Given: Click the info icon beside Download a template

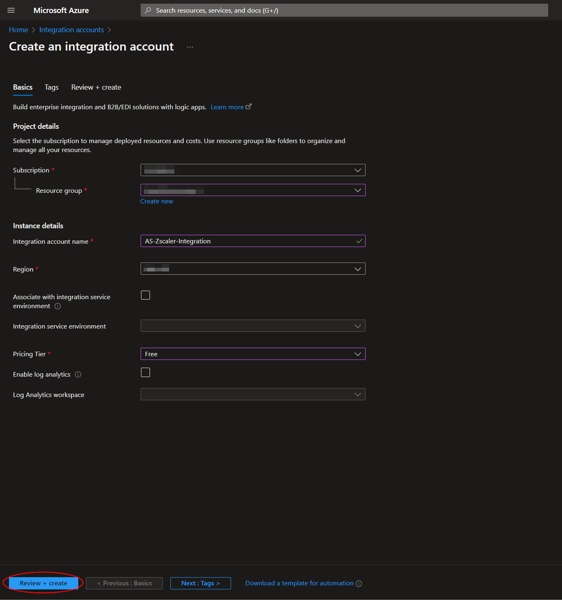Looking at the screenshot, I should tap(359, 584).
